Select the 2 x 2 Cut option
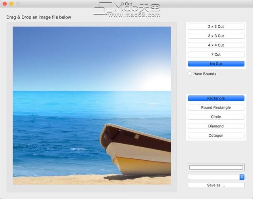253x199 pixels. 216,26
